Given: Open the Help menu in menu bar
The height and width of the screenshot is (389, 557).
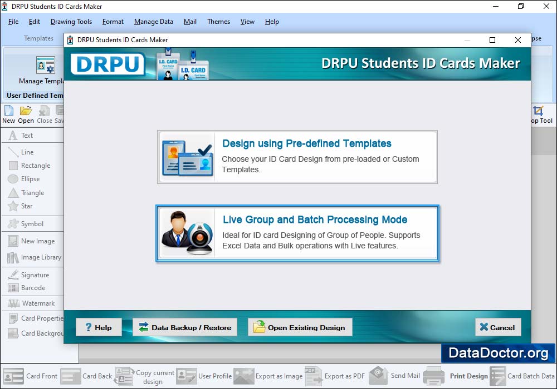Looking at the screenshot, I should pyautogui.click(x=272, y=22).
